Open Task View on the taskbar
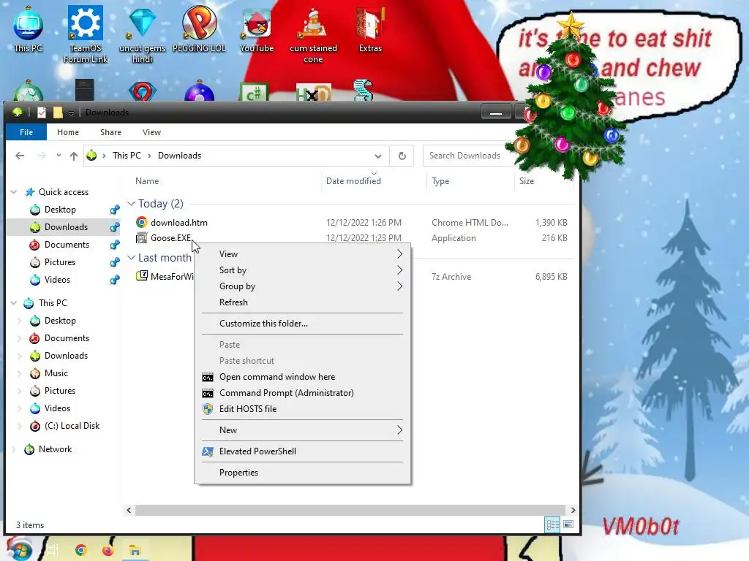The image size is (749, 561). coord(52,550)
